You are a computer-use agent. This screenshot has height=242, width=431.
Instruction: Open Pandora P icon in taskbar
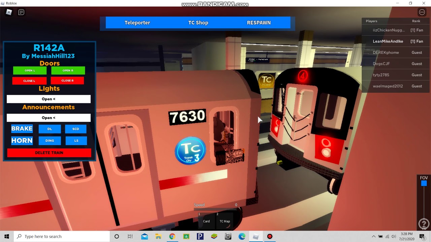click(x=200, y=236)
